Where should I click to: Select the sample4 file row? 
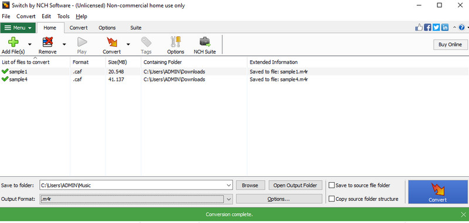coord(234,80)
